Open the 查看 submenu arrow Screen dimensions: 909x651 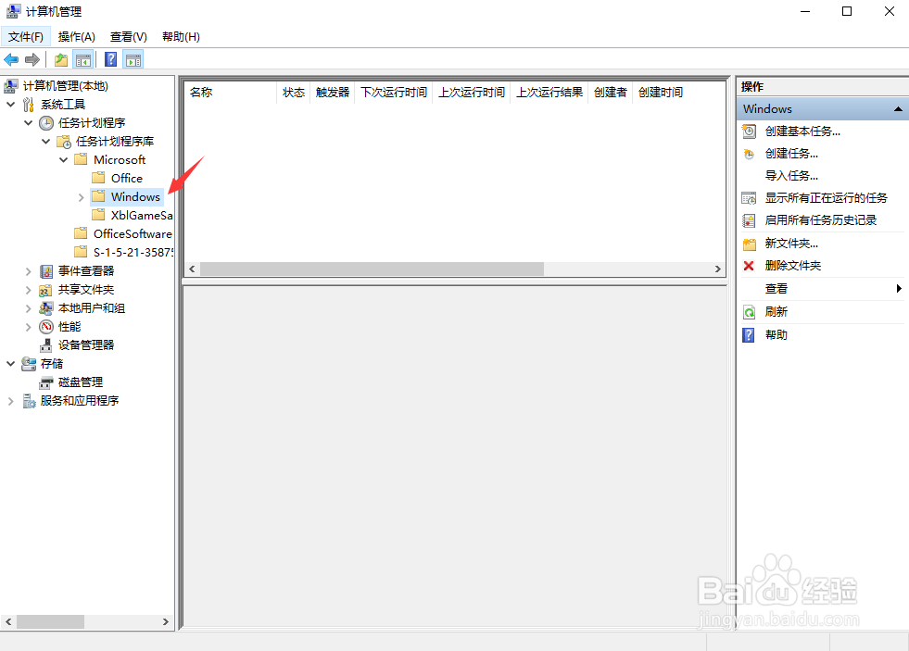click(x=899, y=288)
